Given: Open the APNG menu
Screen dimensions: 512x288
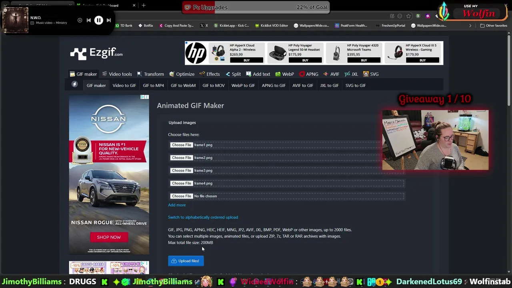Looking at the screenshot, I should [x=309, y=74].
